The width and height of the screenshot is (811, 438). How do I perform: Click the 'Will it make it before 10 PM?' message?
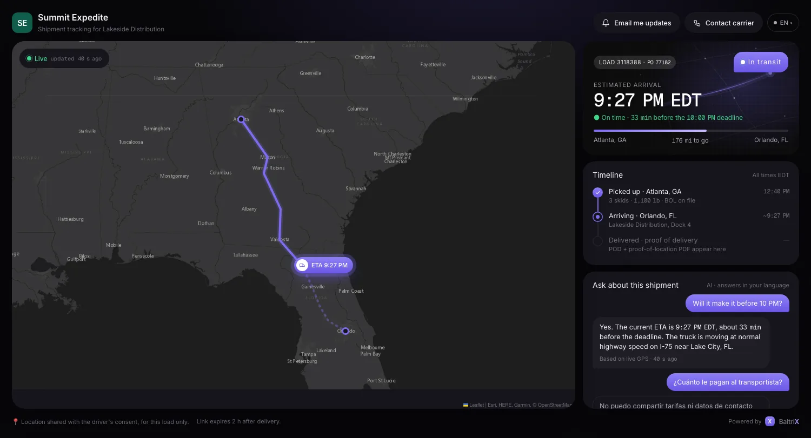737,303
